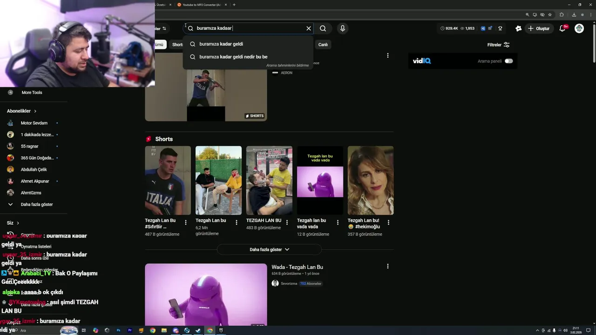This screenshot has height=335, width=596.
Task: Select the Shorts filter chip
Action: point(177,45)
